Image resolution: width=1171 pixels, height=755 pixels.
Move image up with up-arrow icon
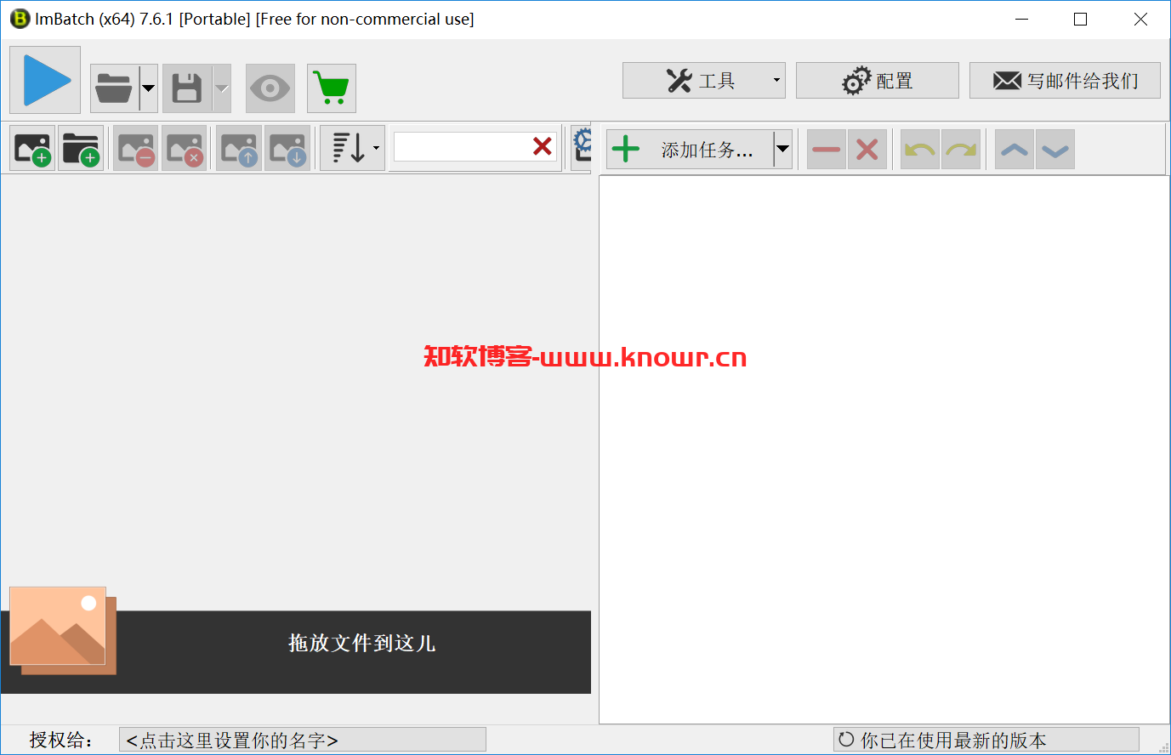click(239, 149)
